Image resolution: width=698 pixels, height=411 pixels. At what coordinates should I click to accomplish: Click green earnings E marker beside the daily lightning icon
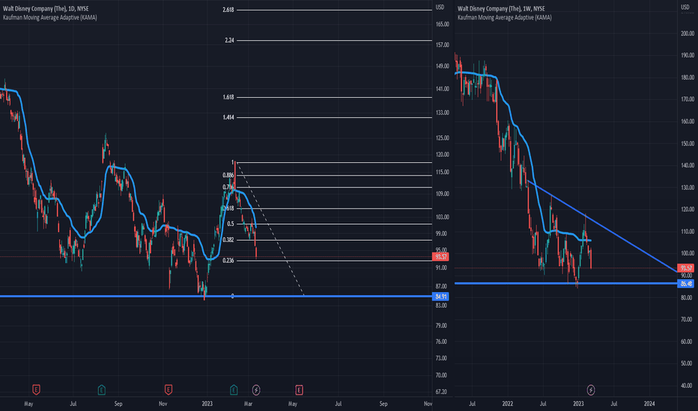click(x=234, y=390)
